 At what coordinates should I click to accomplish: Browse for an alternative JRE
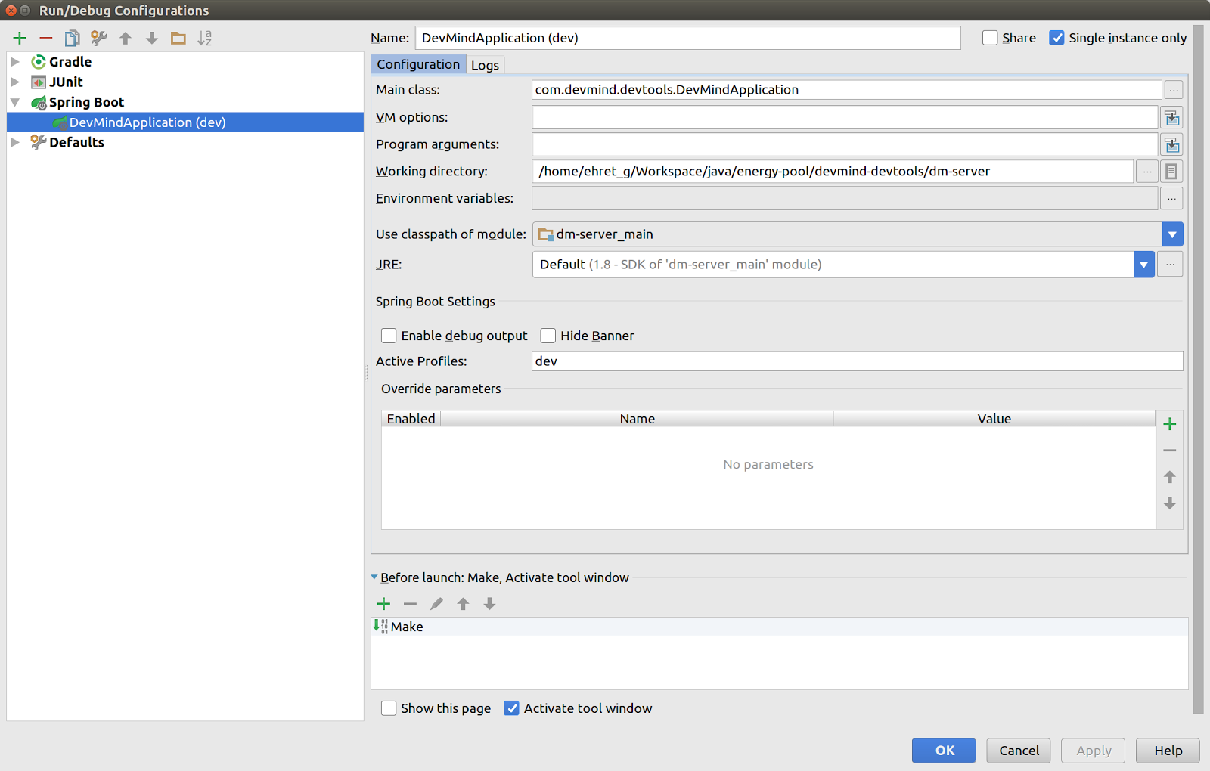point(1170,265)
